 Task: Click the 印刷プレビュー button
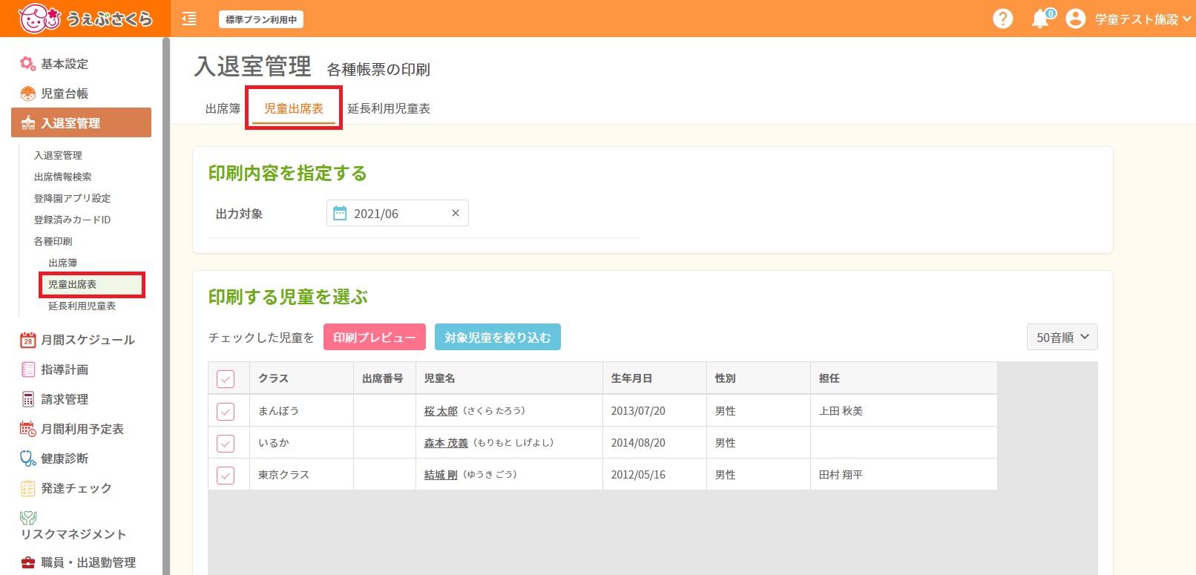pyautogui.click(x=375, y=337)
